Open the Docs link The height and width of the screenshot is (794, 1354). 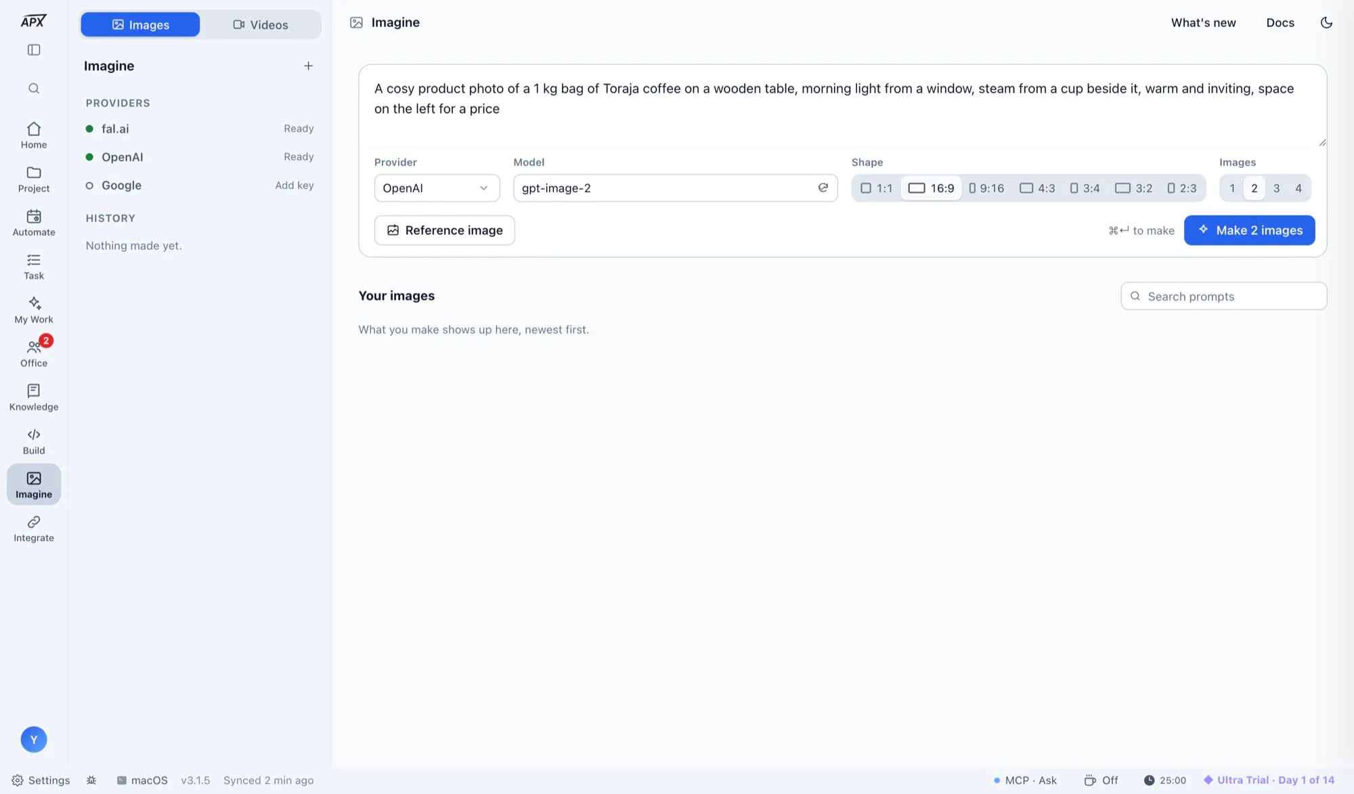[x=1280, y=22]
